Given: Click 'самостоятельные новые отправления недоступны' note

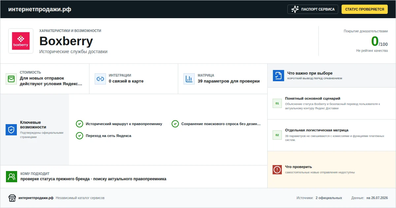Looking at the screenshot, I should click(320, 172).
